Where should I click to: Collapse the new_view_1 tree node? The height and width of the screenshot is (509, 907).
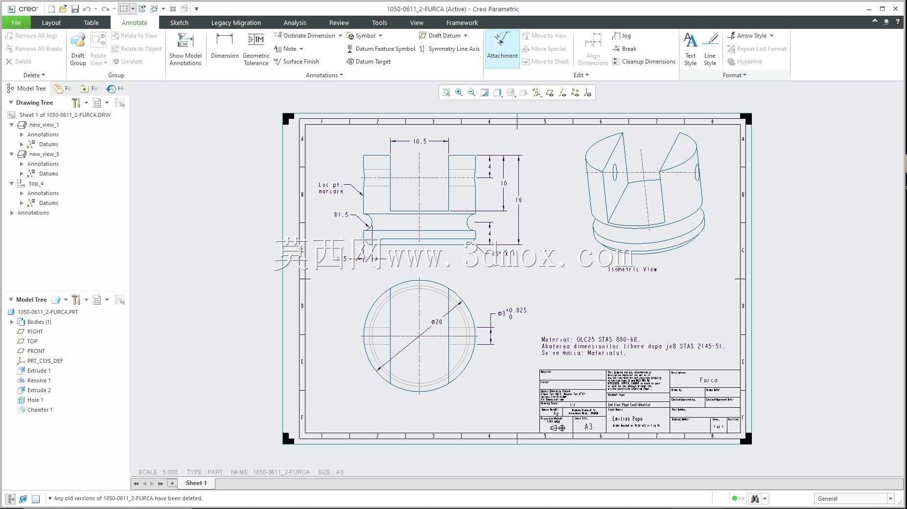[x=12, y=125]
